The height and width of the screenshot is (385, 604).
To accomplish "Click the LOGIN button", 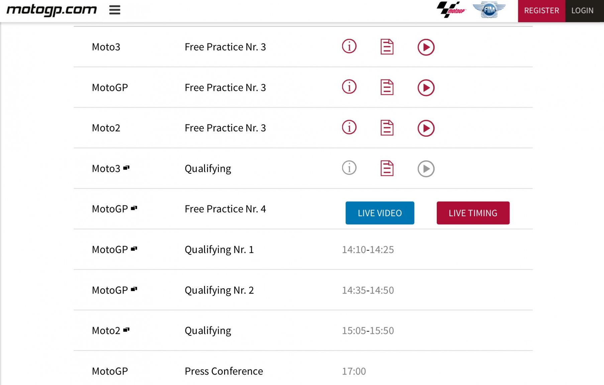I will [582, 11].
